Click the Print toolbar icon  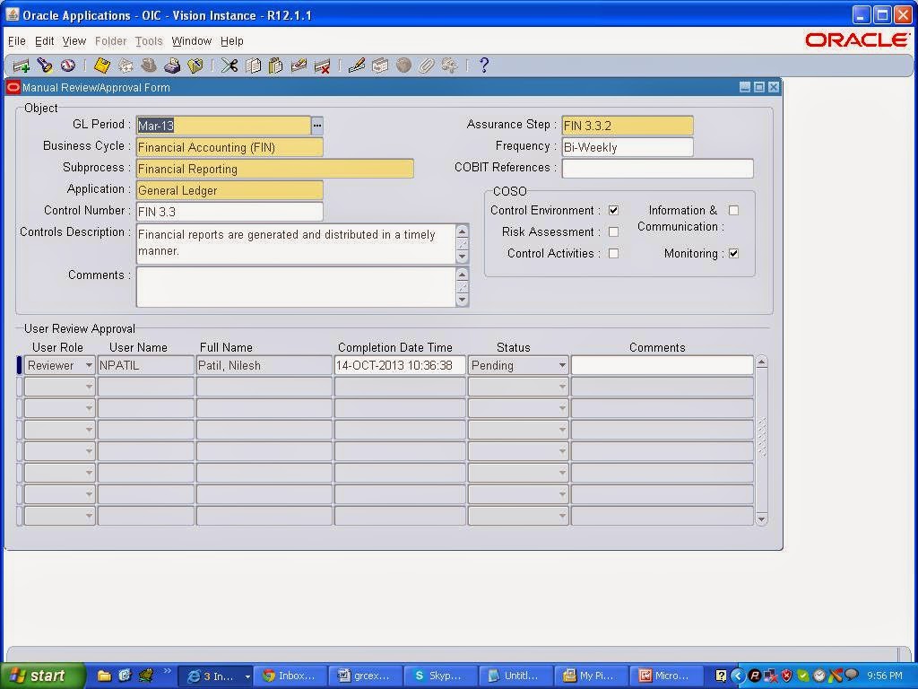pos(172,65)
